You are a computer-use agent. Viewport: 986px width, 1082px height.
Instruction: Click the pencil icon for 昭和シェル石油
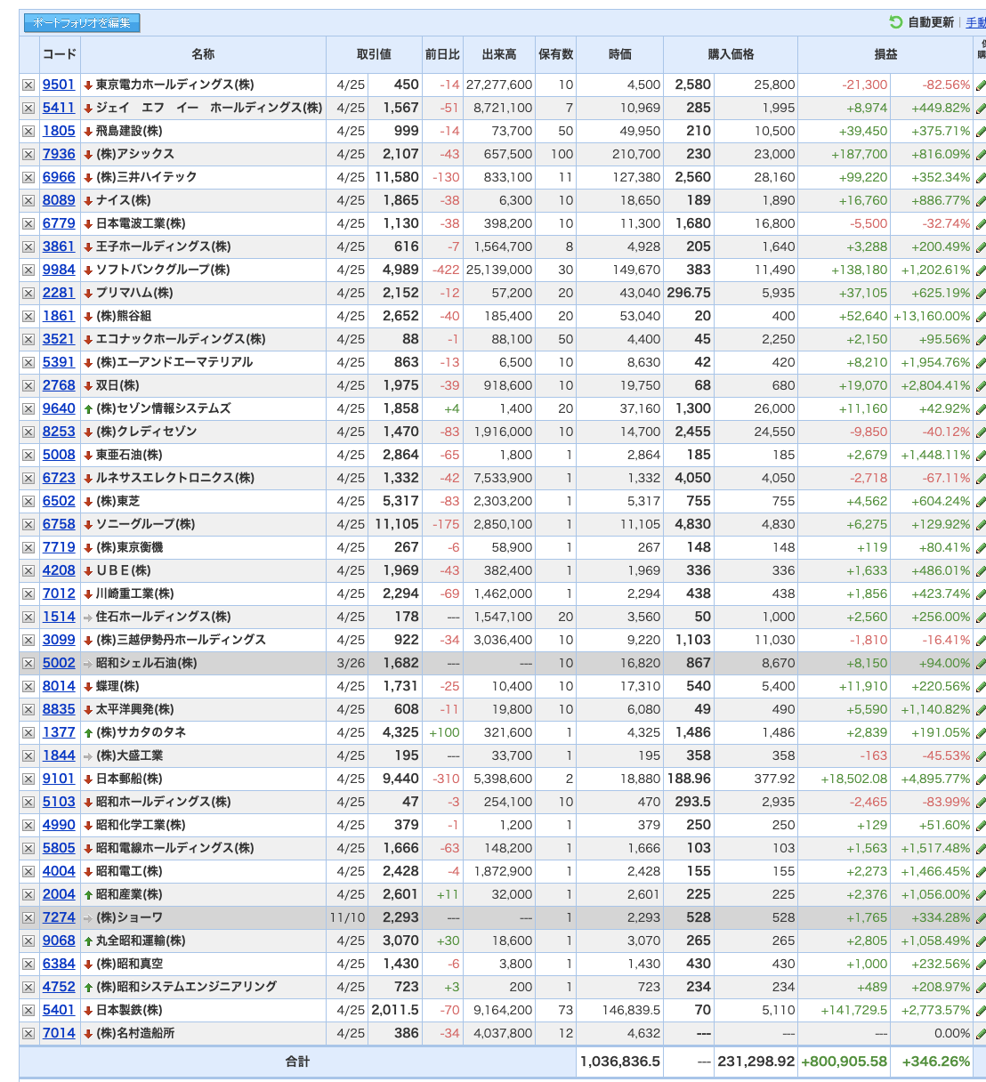pos(981,664)
